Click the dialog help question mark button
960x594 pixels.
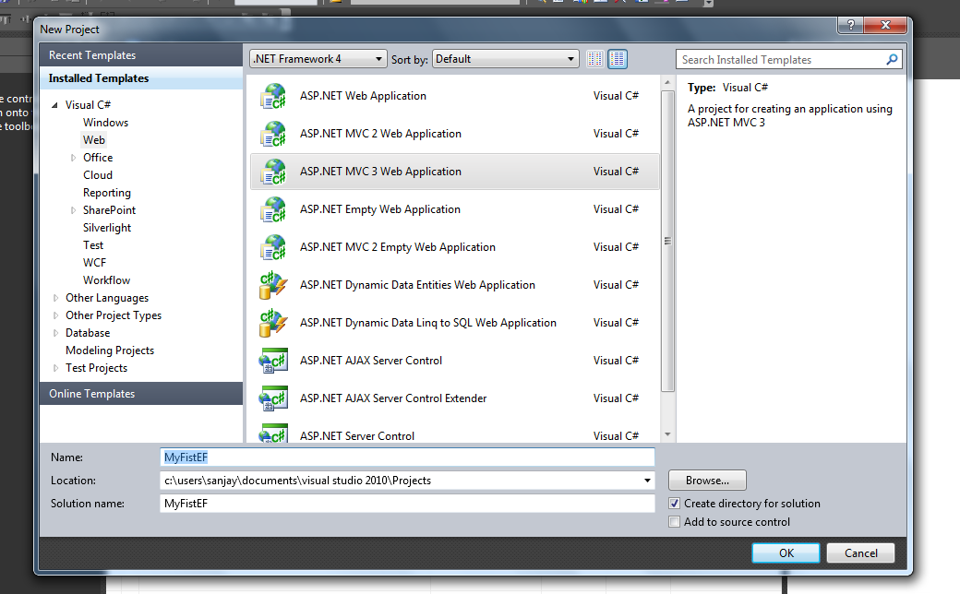click(850, 25)
